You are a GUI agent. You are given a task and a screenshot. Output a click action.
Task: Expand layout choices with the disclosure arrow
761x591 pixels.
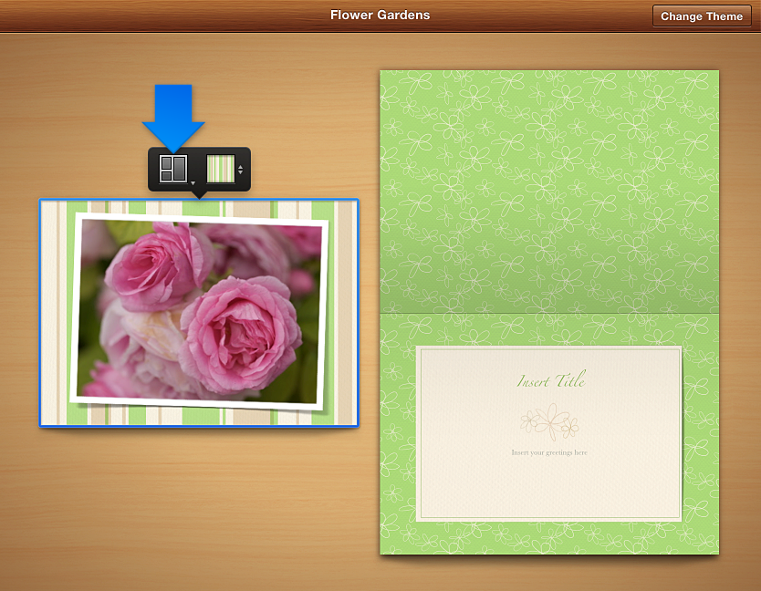click(x=194, y=182)
